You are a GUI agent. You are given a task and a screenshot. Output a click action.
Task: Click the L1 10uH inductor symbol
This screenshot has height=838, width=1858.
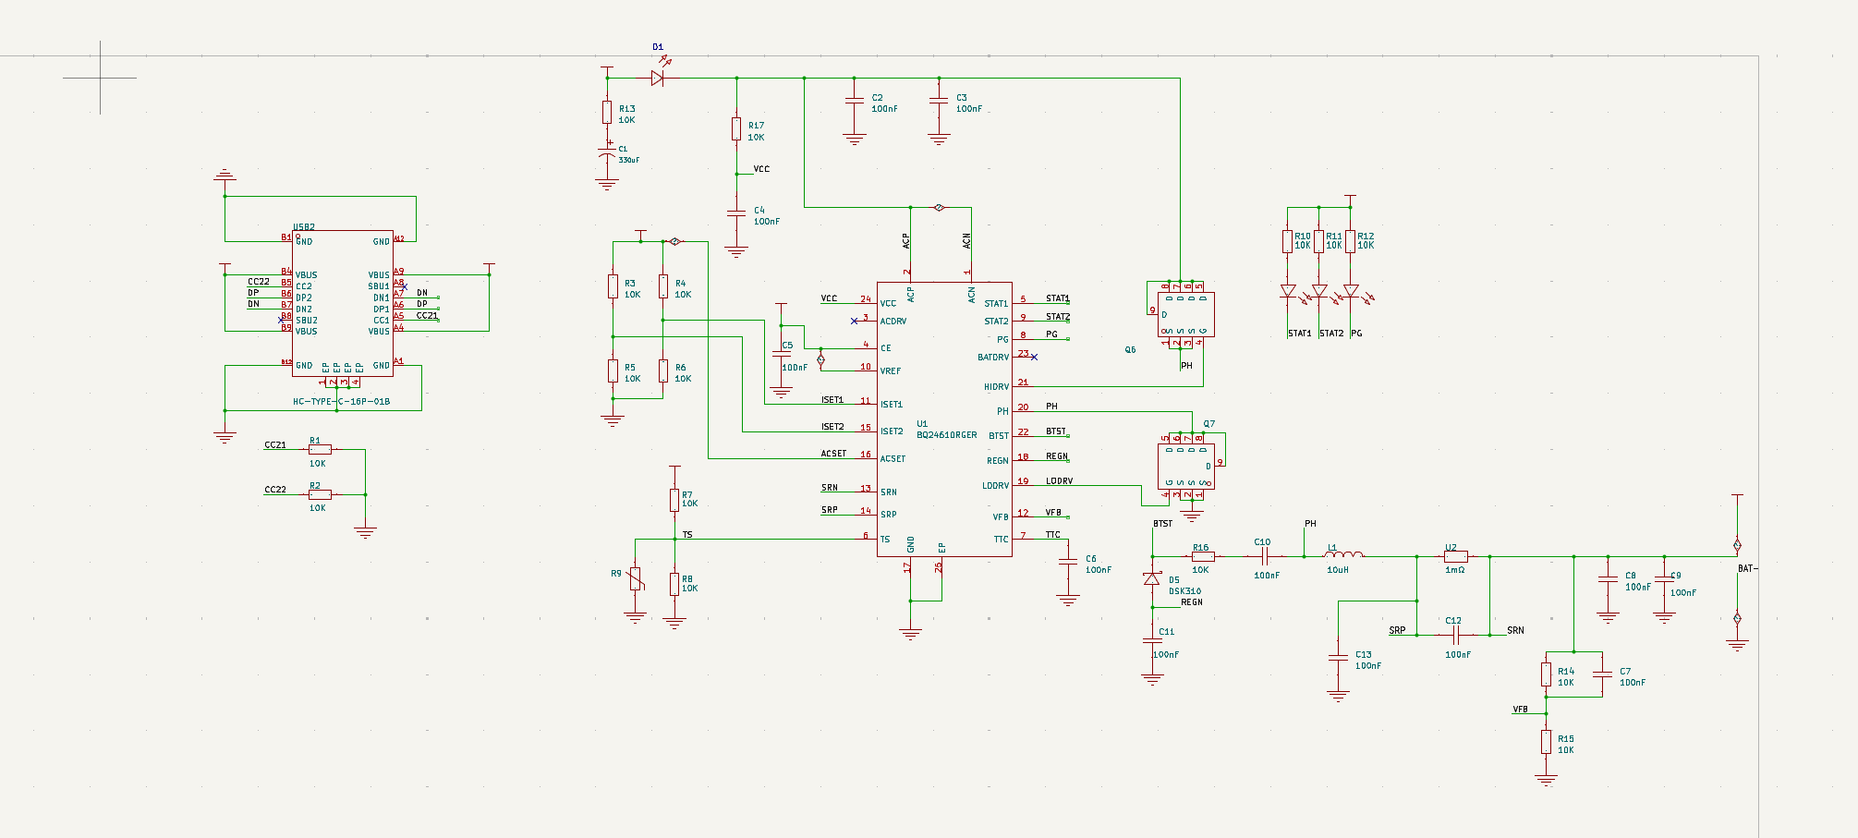coord(1343,556)
